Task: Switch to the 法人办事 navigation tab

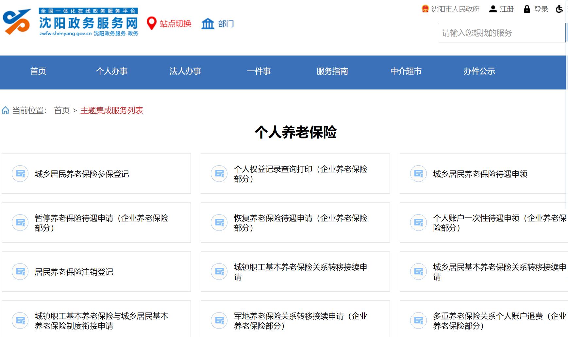Action: (x=185, y=72)
